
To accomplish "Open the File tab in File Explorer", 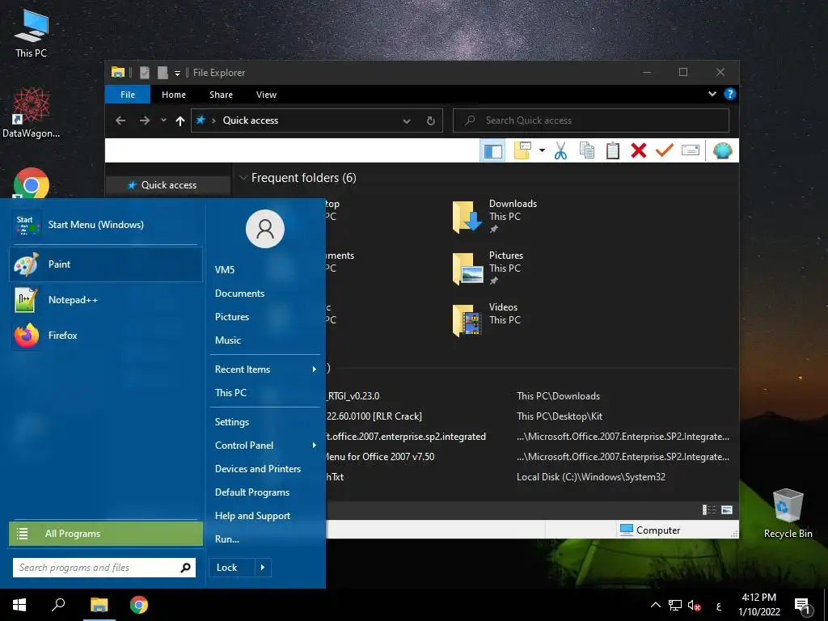I will pyautogui.click(x=128, y=95).
